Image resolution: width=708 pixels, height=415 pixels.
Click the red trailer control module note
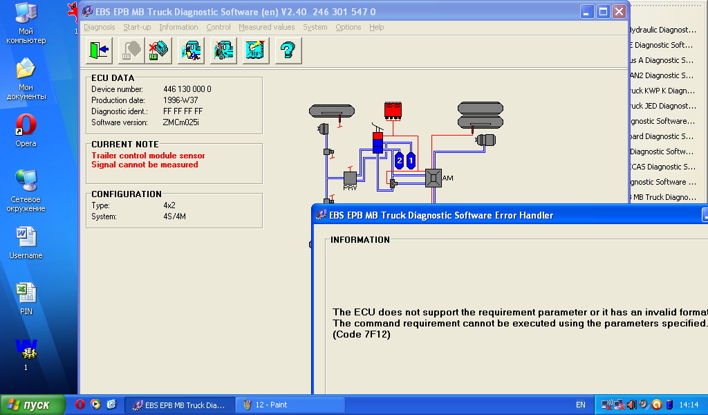pos(148,160)
